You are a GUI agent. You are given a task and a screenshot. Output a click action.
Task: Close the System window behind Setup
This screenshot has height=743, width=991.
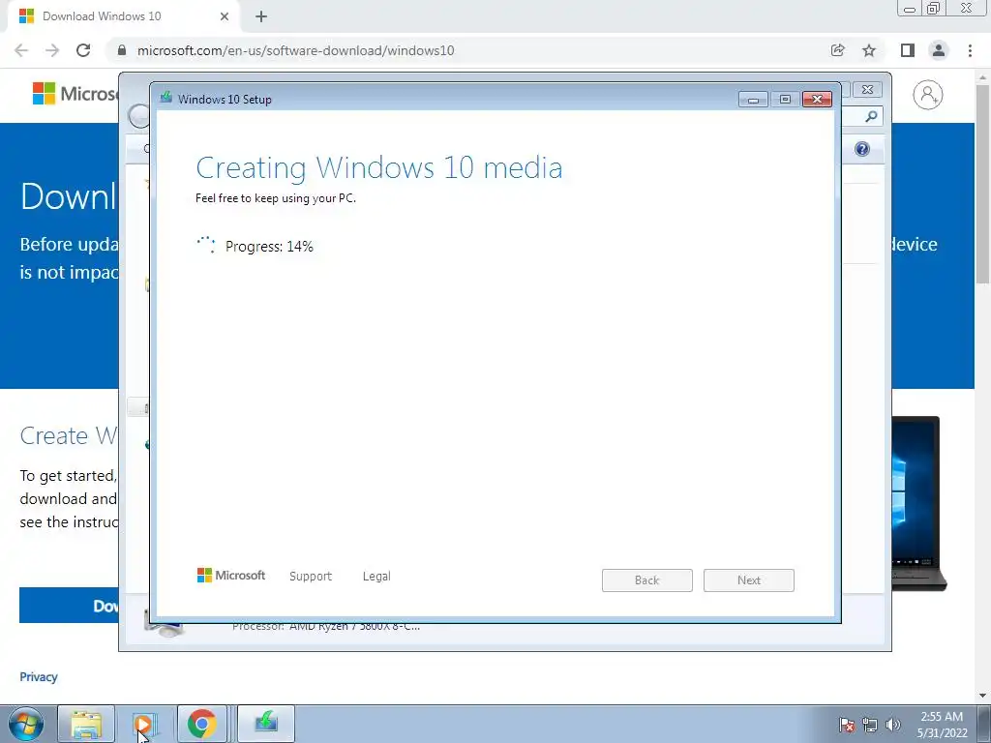[x=868, y=90]
